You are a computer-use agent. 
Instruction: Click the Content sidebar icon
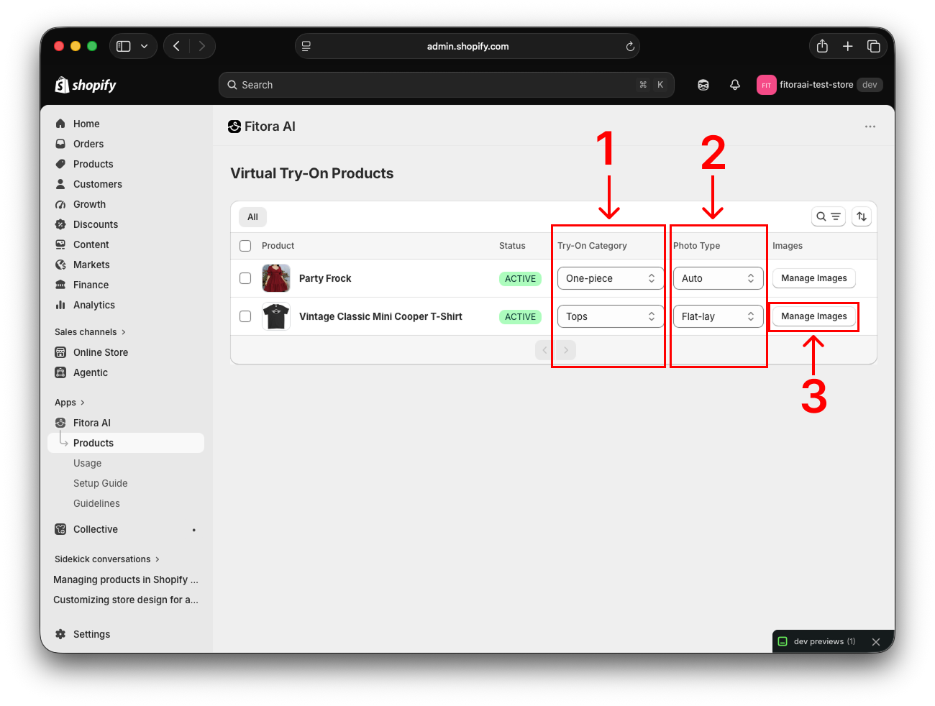pyautogui.click(x=60, y=244)
